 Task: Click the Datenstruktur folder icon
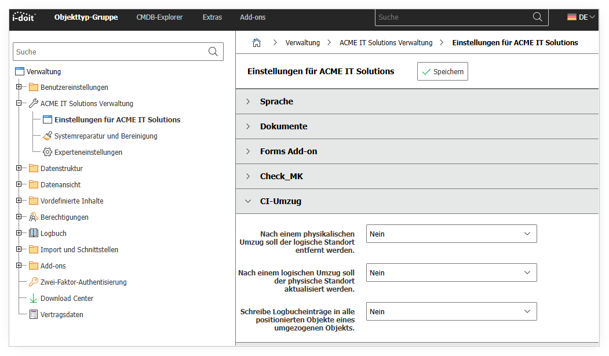(x=34, y=169)
